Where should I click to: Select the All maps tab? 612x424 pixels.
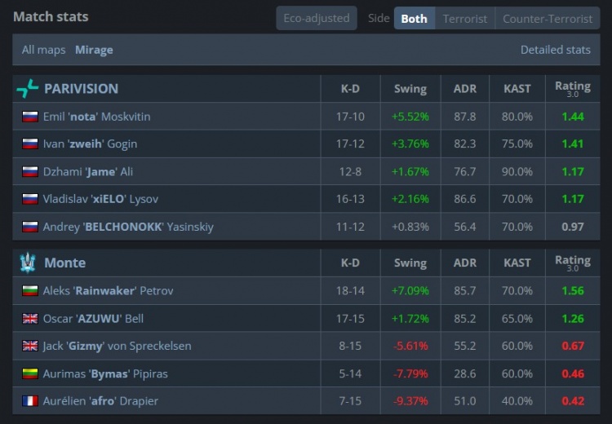[x=44, y=50]
